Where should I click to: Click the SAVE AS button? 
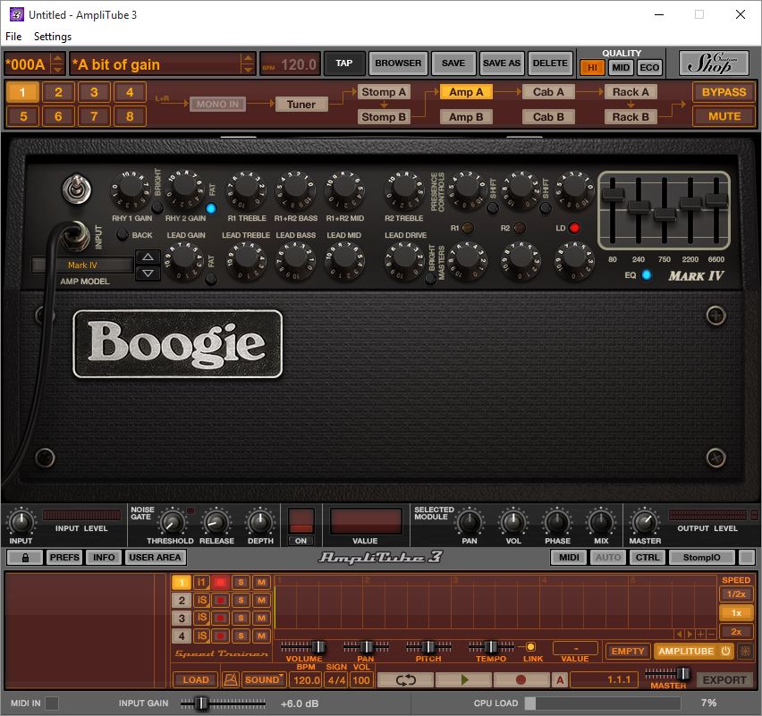pyautogui.click(x=502, y=63)
